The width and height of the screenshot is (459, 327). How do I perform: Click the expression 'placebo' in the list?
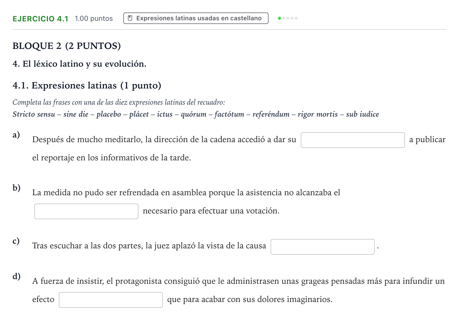[x=109, y=114]
